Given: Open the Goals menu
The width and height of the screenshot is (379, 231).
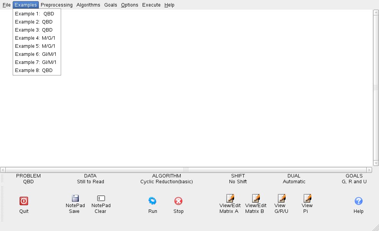Looking at the screenshot, I should click(111, 5).
